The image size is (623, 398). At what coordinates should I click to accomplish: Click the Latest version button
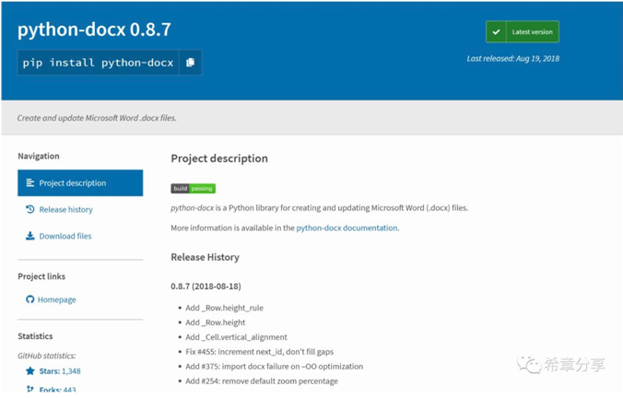click(x=523, y=31)
